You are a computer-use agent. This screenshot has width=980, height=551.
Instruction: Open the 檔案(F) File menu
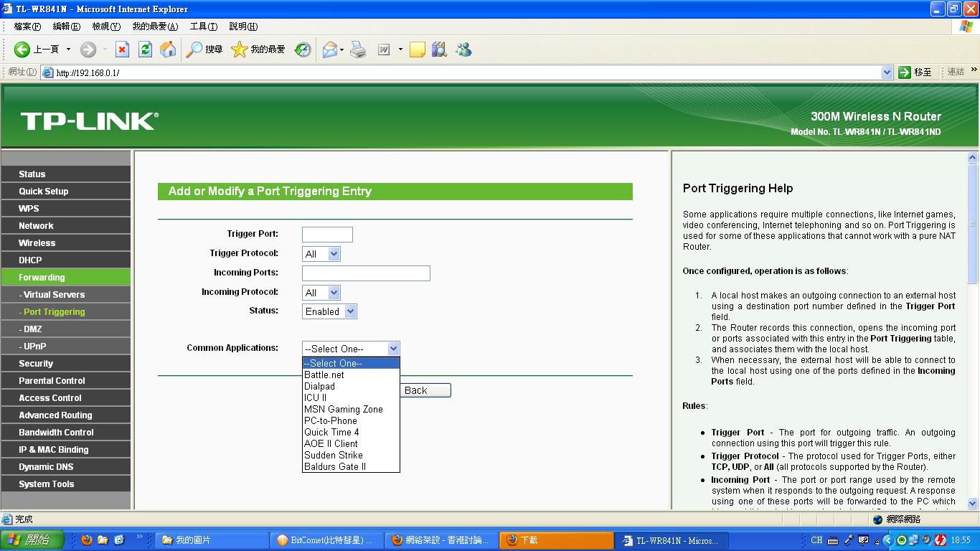[x=27, y=27]
